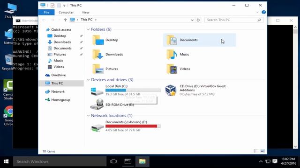Select the This PC desktop icon
Screen dimensions: 300x168
tap(10, 11)
